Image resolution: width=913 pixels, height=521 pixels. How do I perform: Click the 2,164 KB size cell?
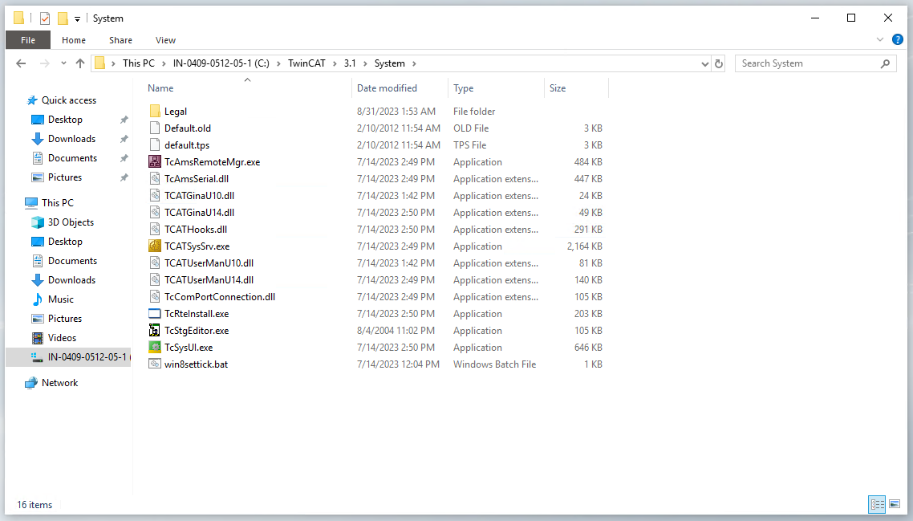click(585, 246)
